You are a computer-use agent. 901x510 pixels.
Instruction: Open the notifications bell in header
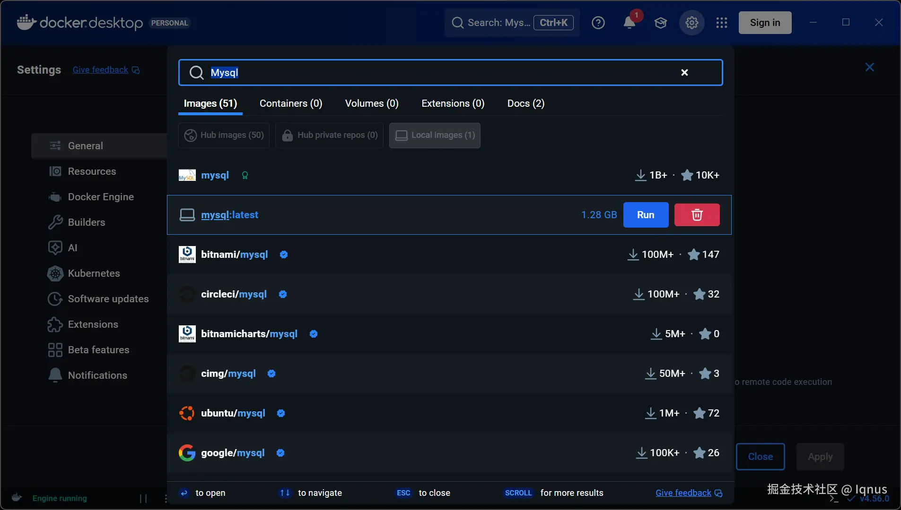pos(630,23)
